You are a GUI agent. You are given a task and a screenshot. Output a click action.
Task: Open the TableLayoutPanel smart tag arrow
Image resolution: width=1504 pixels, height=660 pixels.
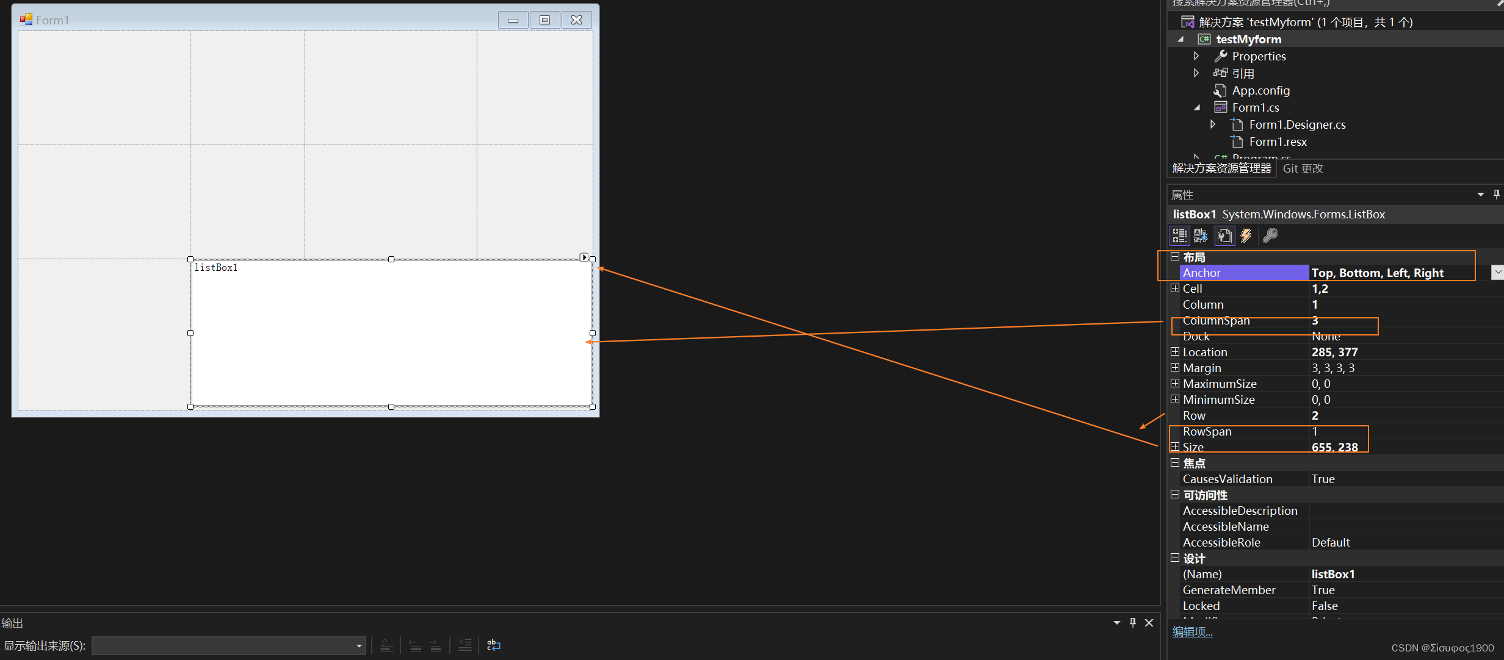(584, 257)
